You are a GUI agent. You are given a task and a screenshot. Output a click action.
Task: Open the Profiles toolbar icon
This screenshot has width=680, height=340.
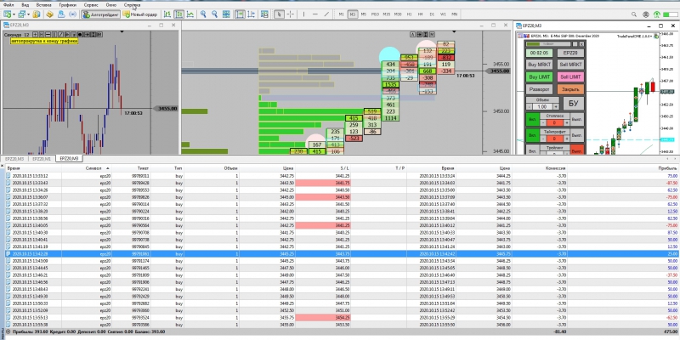coord(21,14)
